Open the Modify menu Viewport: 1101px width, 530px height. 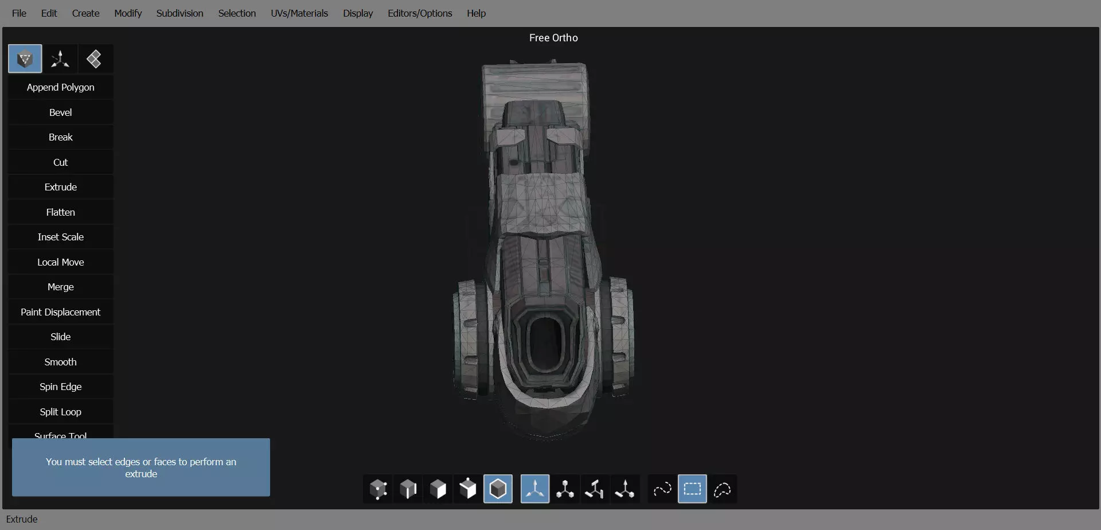[x=128, y=13]
